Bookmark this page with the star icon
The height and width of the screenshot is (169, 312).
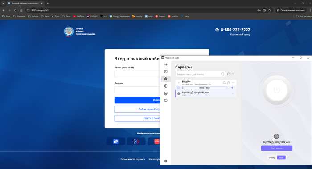269,10
